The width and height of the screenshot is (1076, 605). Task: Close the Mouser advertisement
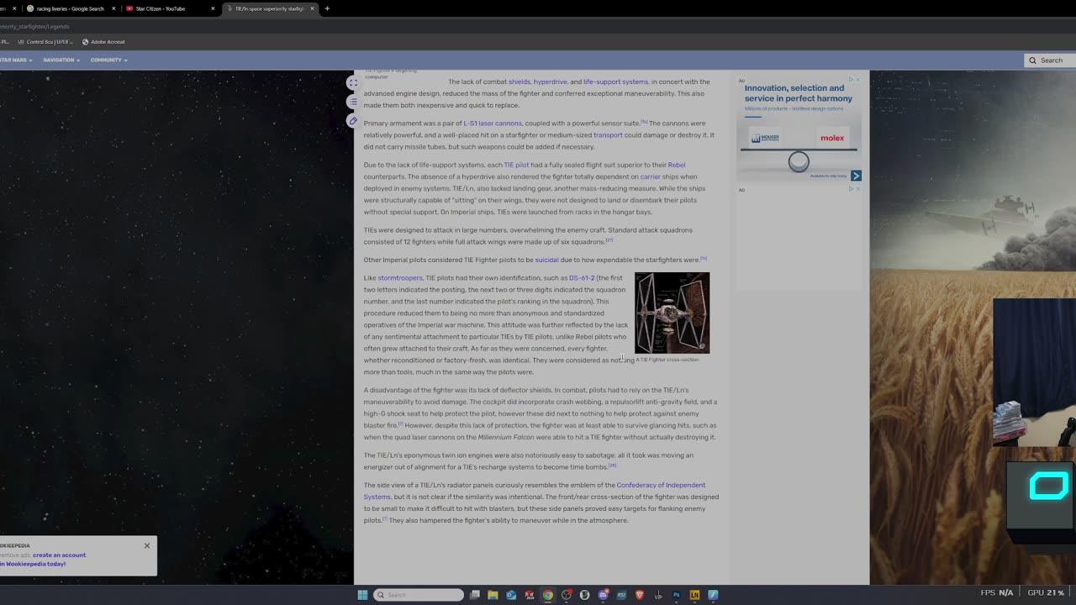pos(857,80)
